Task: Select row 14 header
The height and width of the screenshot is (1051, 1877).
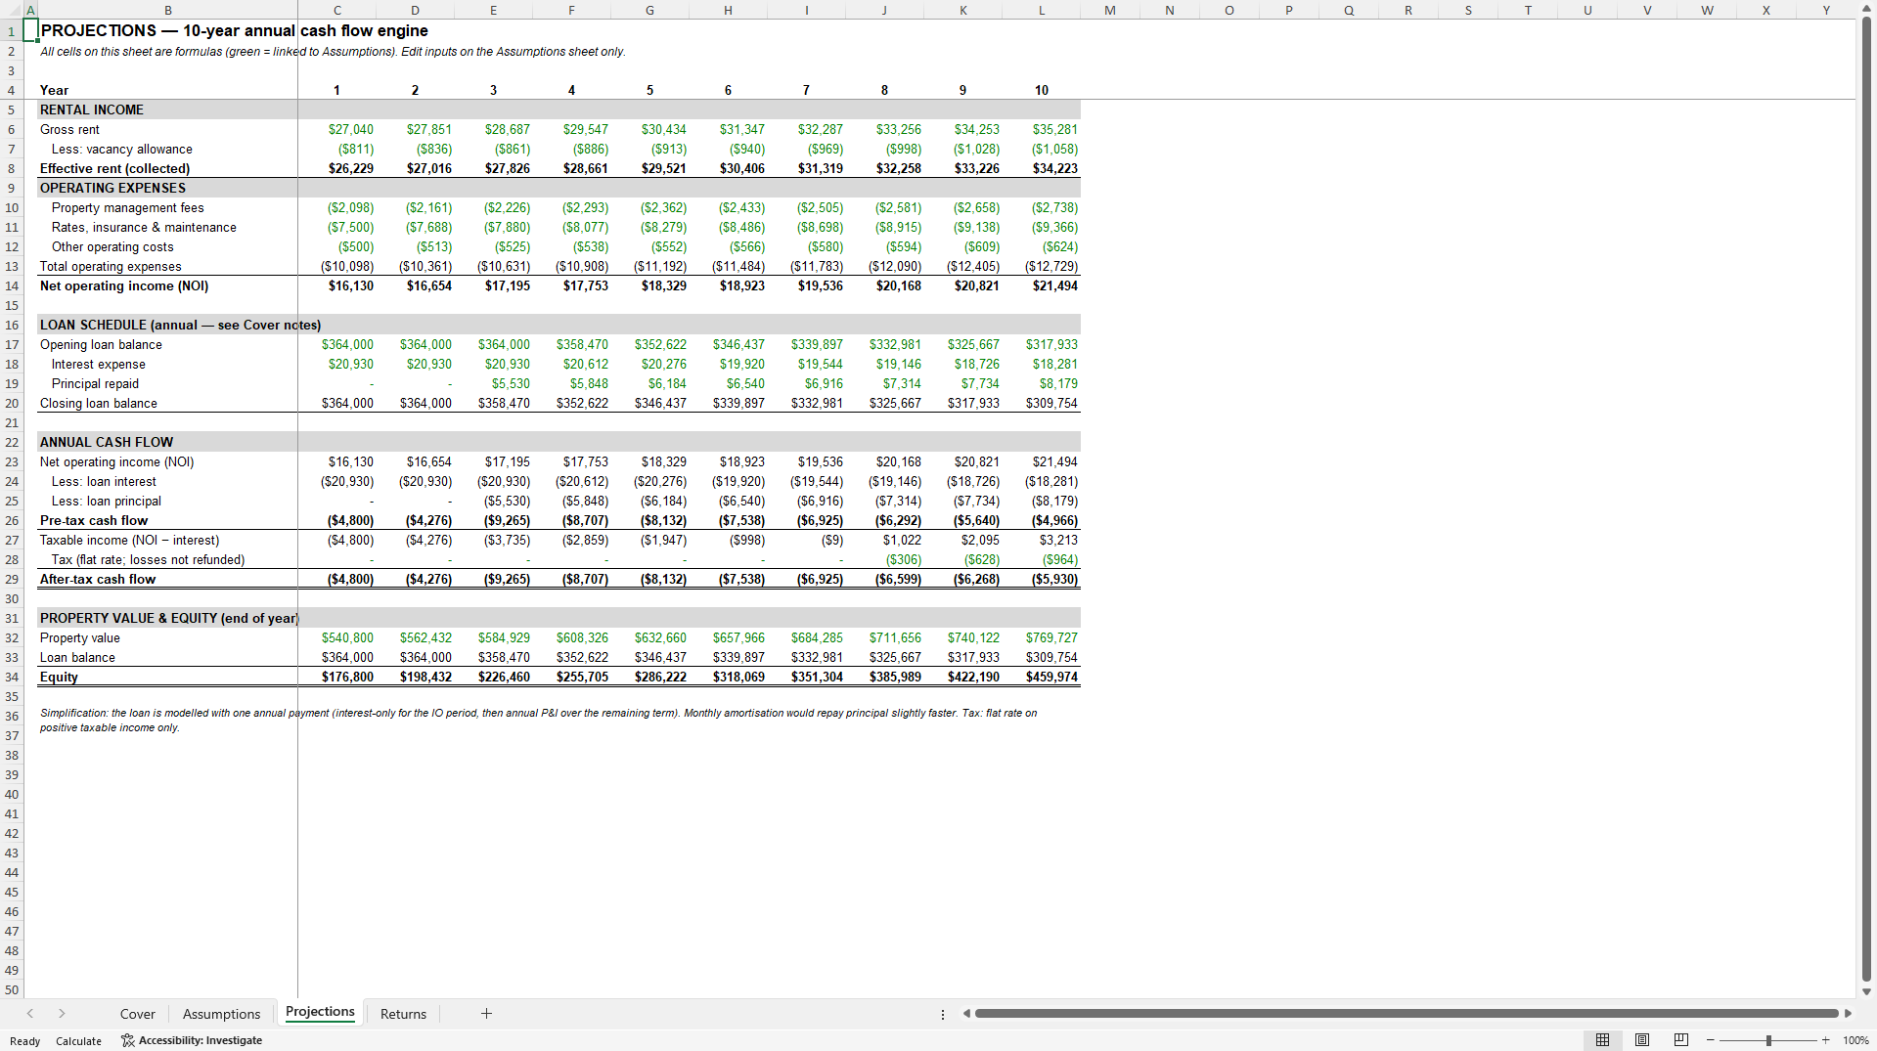Action: pyautogui.click(x=12, y=285)
